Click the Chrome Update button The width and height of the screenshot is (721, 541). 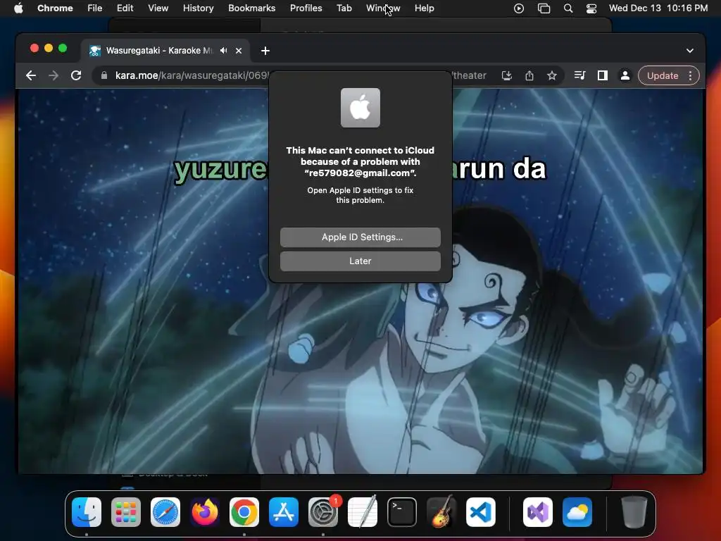coord(662,75)
